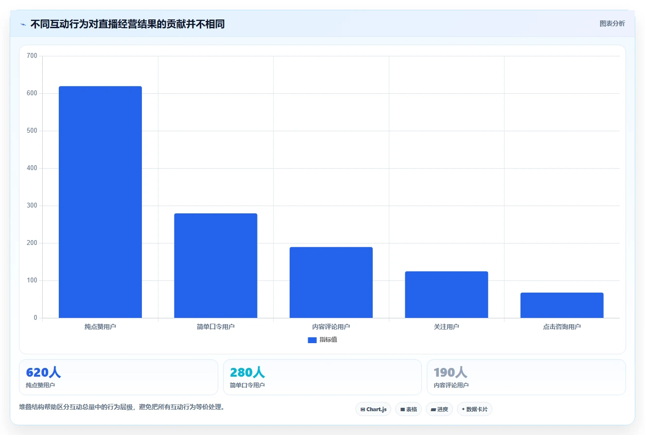Click the 700 y-axis tick label
Screen dimensions: 645x435
(x=32, y=56)
